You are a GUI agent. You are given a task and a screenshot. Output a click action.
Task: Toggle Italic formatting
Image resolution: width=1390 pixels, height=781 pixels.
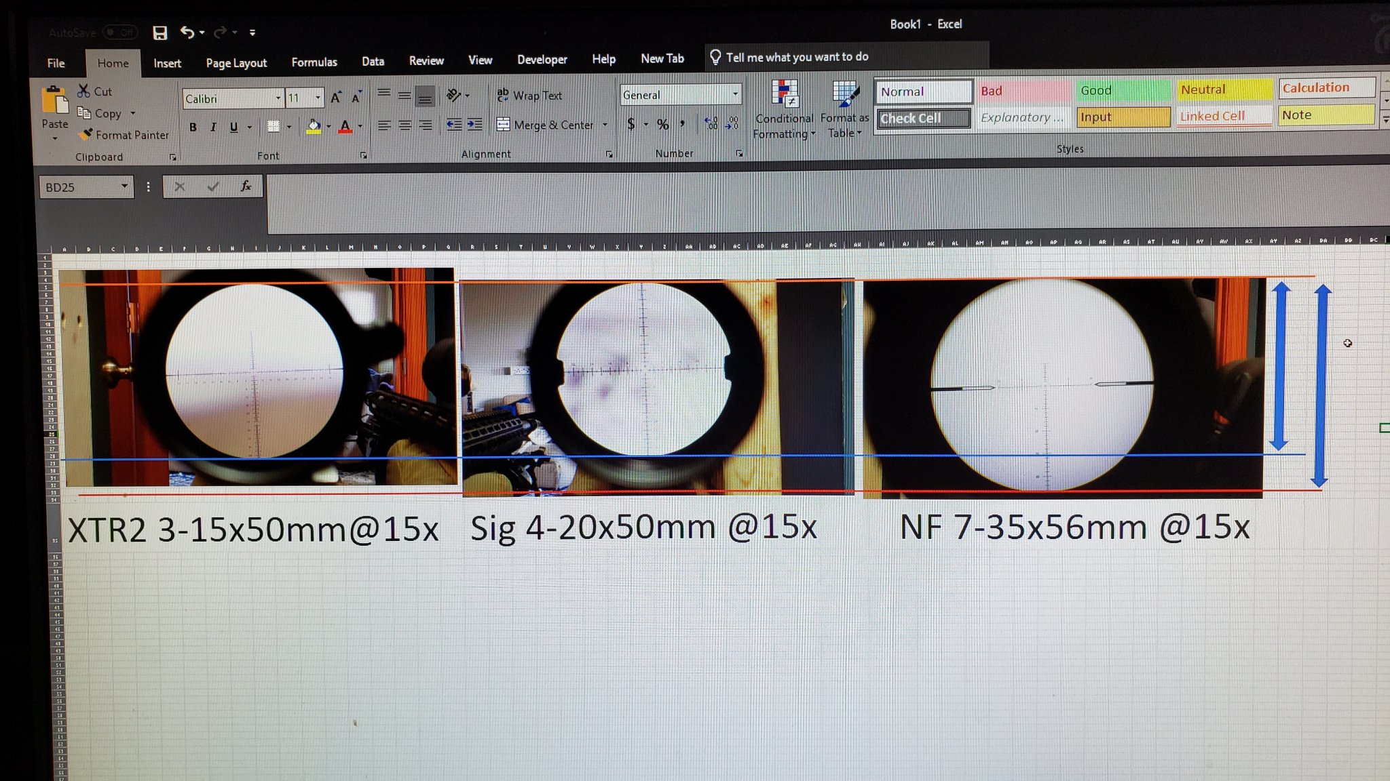tap(213, 127)
